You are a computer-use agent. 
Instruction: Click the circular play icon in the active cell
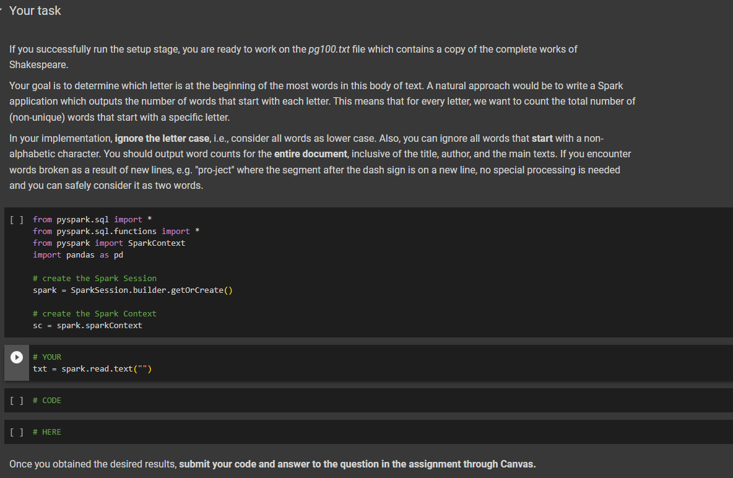coord(15,356)
